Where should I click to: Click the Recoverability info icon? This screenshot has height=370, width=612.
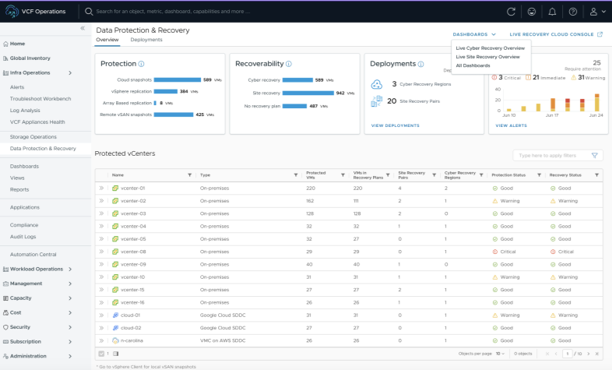click(288, 64)
